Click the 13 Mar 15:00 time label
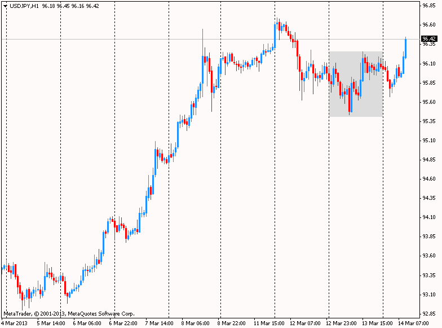 (377, 323)
